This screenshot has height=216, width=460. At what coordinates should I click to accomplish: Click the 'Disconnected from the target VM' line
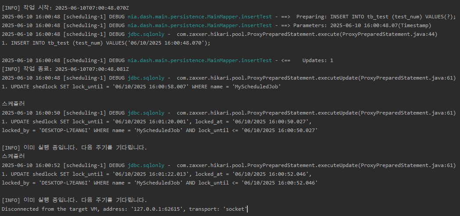(x=125, y=209)
